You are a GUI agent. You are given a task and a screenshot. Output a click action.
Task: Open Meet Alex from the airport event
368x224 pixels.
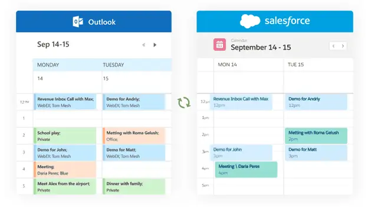coord(65,186)
